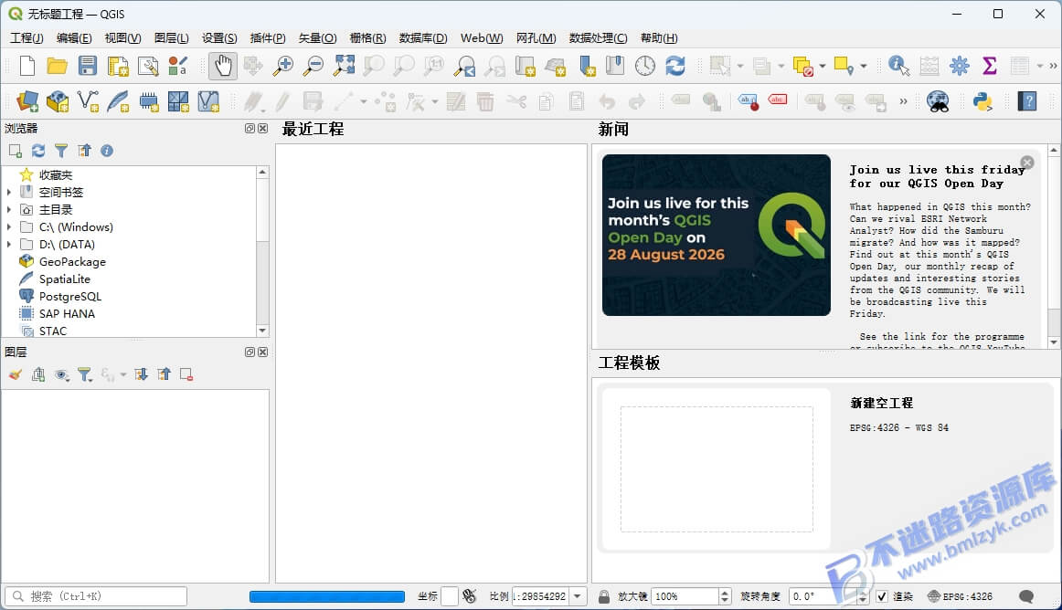Open the 矢量(O) menu

pos(318,38)
